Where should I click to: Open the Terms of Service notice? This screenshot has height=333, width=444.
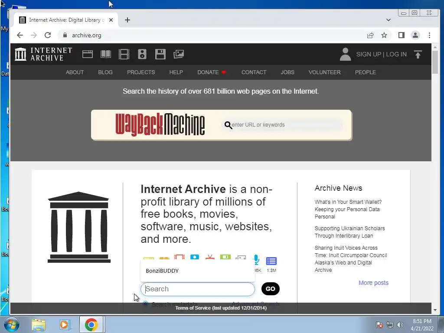click(221, 308)
